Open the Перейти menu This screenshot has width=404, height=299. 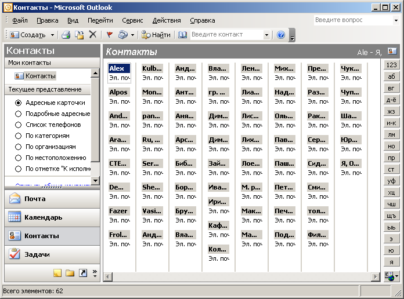click(100, 20)
